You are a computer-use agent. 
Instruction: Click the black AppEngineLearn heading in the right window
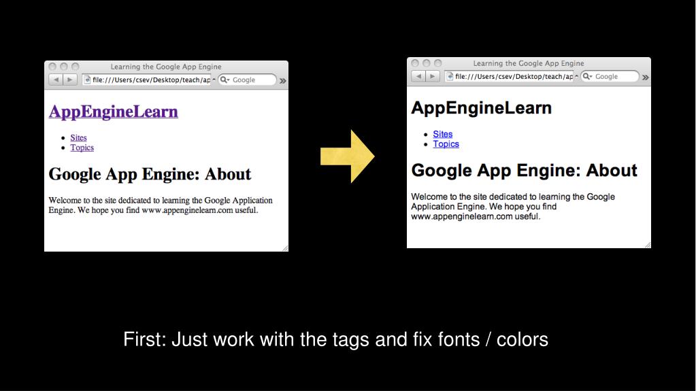[482, 108]
